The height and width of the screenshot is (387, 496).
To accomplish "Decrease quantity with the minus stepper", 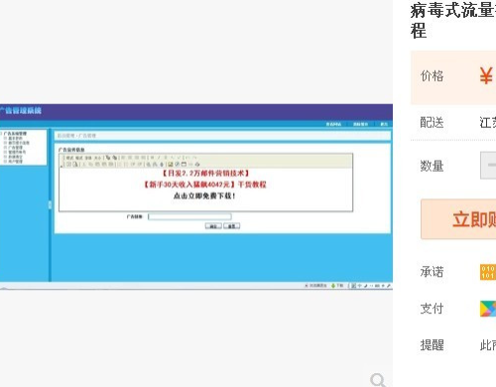I will coord(489,165).
